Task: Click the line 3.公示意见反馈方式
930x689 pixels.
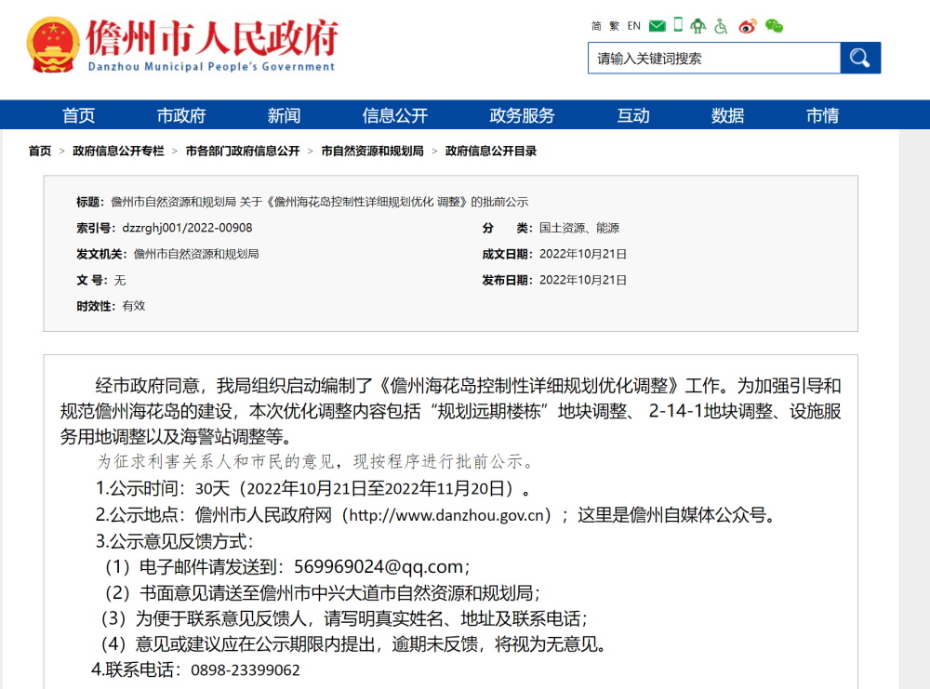Action: [x=175, y=541]
